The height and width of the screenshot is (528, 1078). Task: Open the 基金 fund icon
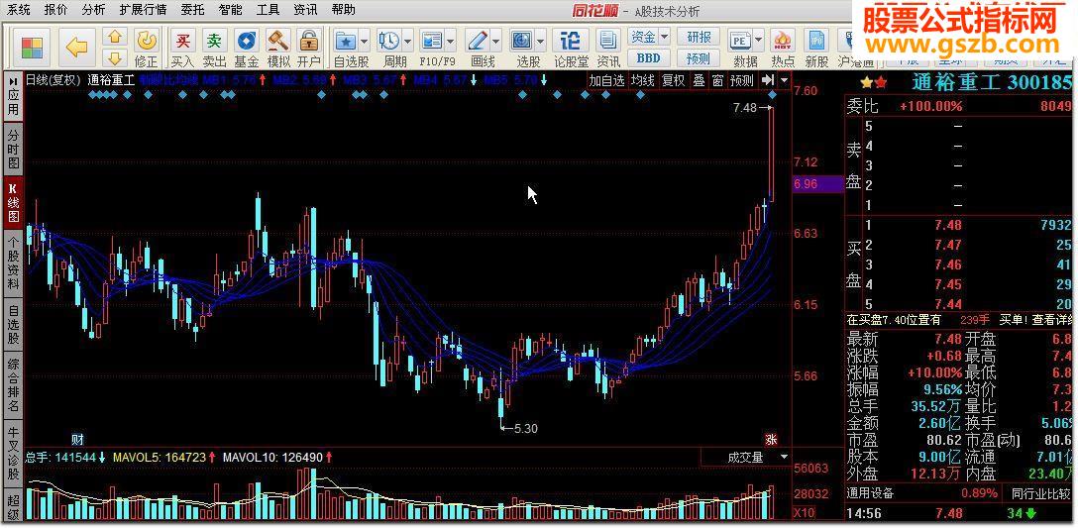click(x=247, y=41)
